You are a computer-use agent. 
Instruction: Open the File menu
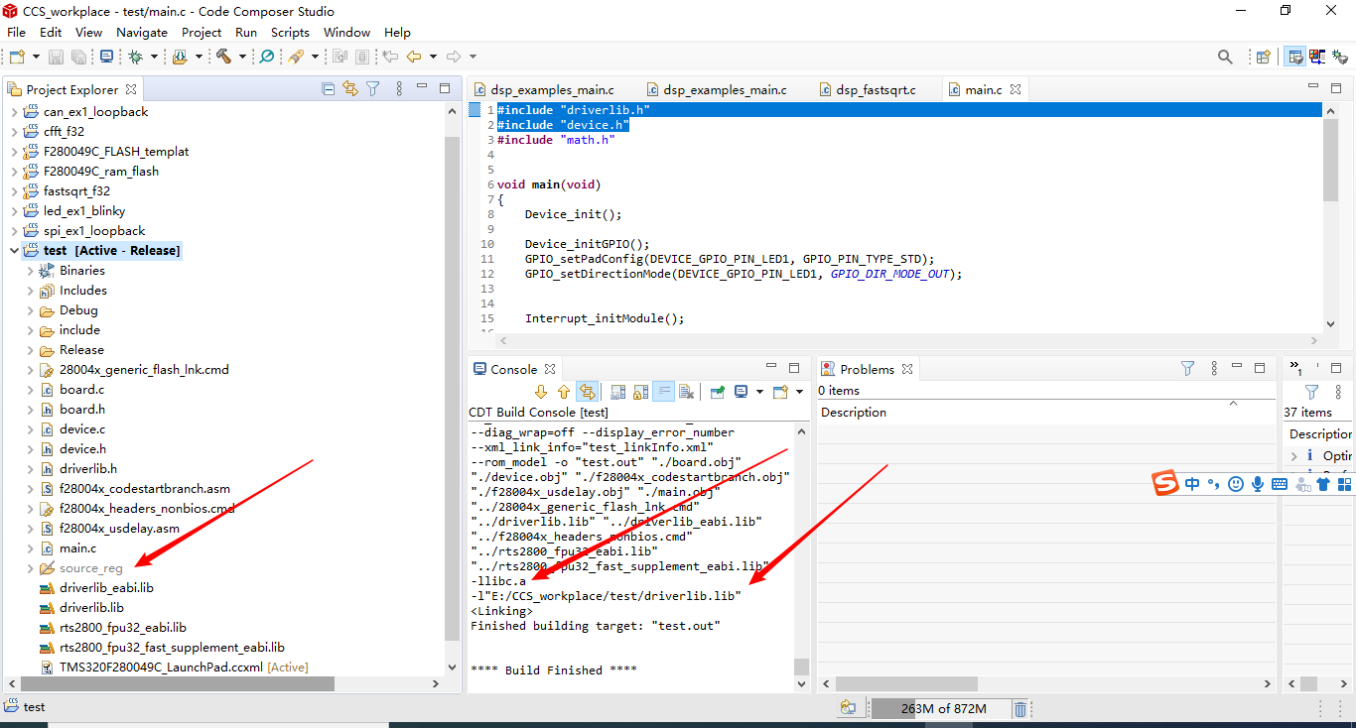click(16, 32)
